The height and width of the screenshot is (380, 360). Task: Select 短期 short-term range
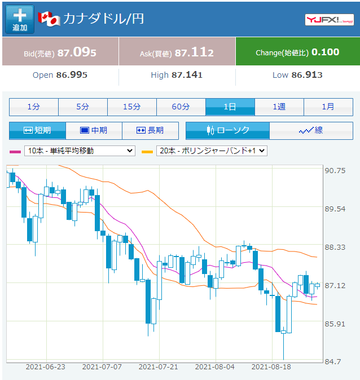pos(37,131)
